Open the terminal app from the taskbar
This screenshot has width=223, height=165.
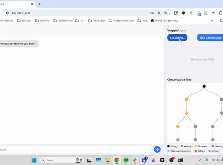tap(181, 160)
